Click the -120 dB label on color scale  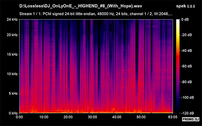(x=188, y=113)
